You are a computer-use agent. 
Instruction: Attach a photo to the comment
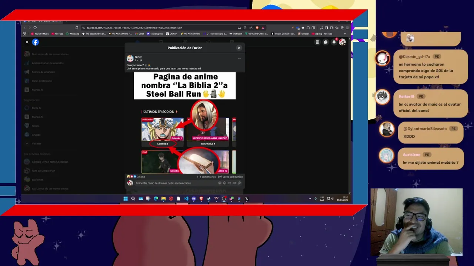[230, 183]
